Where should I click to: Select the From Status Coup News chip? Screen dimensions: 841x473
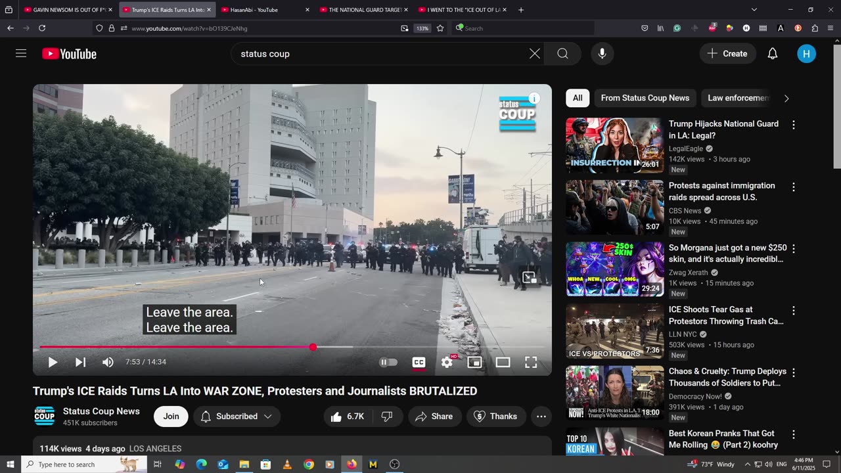pos(645,98)
